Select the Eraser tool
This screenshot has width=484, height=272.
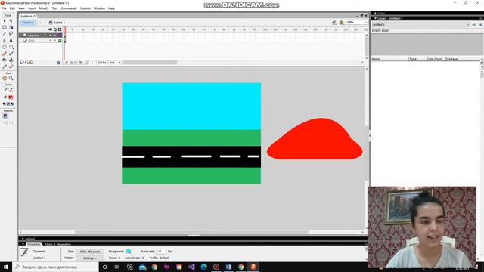click(11, 66)
